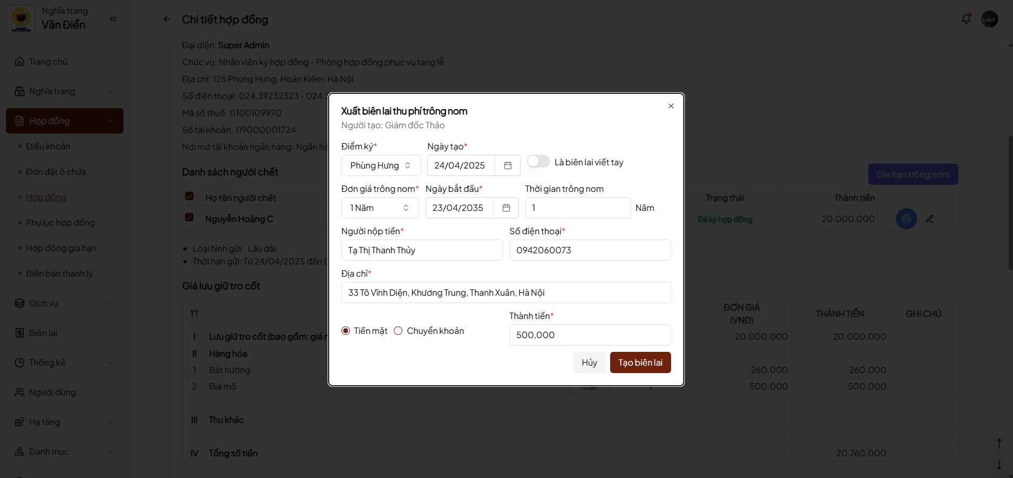Screen dimensions: 1013x478
Task: Close the dialog with the X button
Action: (x=671, y=106)
